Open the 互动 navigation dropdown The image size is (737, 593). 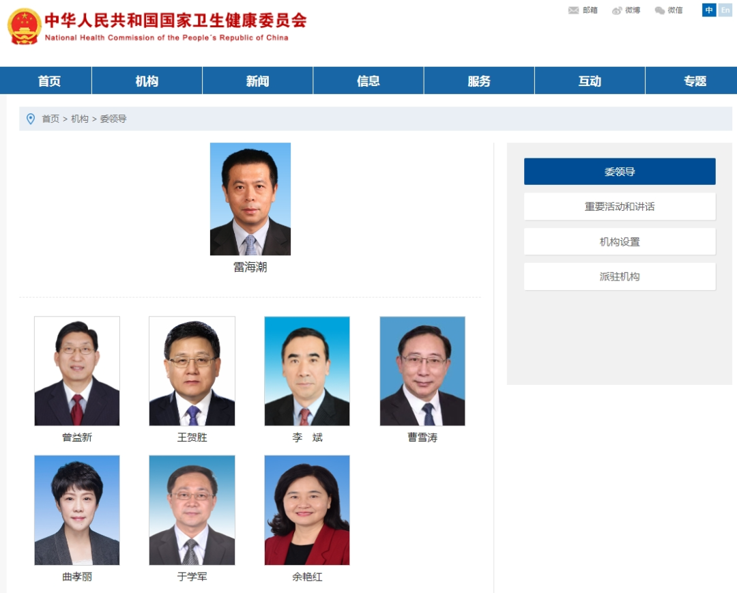(x=589, y=80)
